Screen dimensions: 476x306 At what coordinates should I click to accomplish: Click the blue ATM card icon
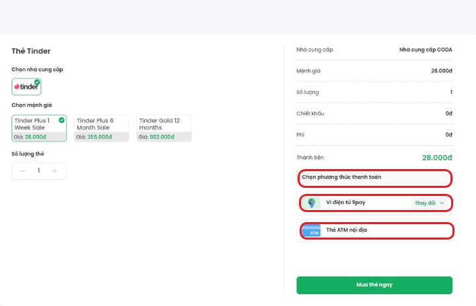[311, 230]
